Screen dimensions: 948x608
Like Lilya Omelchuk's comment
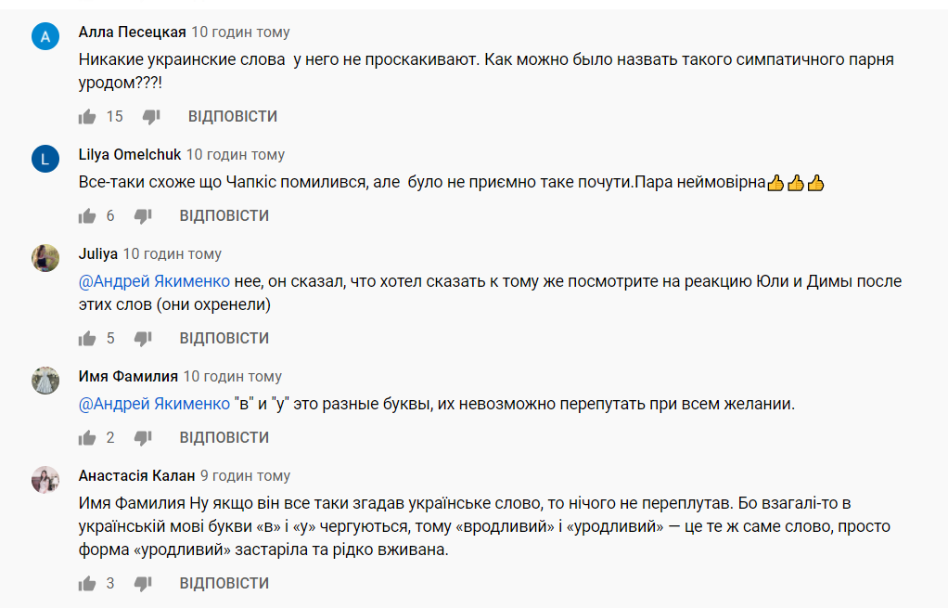pyautogui.click(x=87, y=216)
